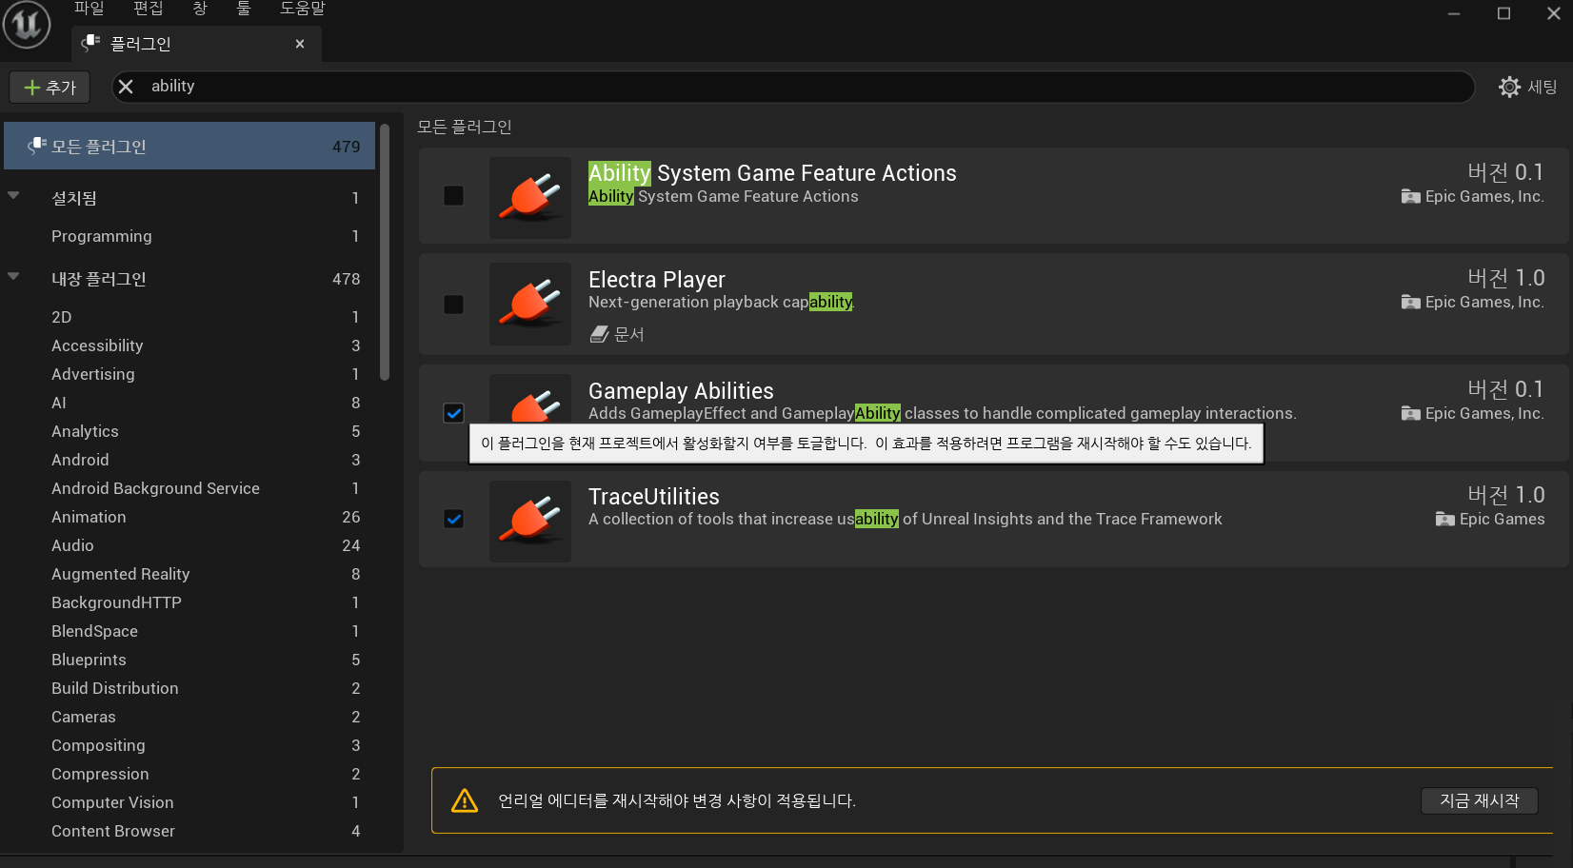Click the Gameplay Abilities plugin title
The height and width of the screenshot is (868, 1573).
(x=681, y=390)
